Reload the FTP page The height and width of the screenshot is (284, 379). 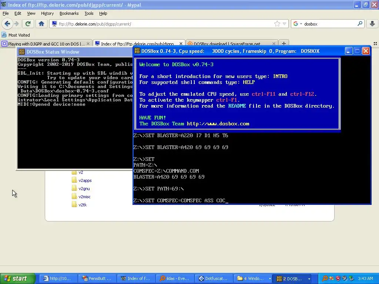(28, 24)
